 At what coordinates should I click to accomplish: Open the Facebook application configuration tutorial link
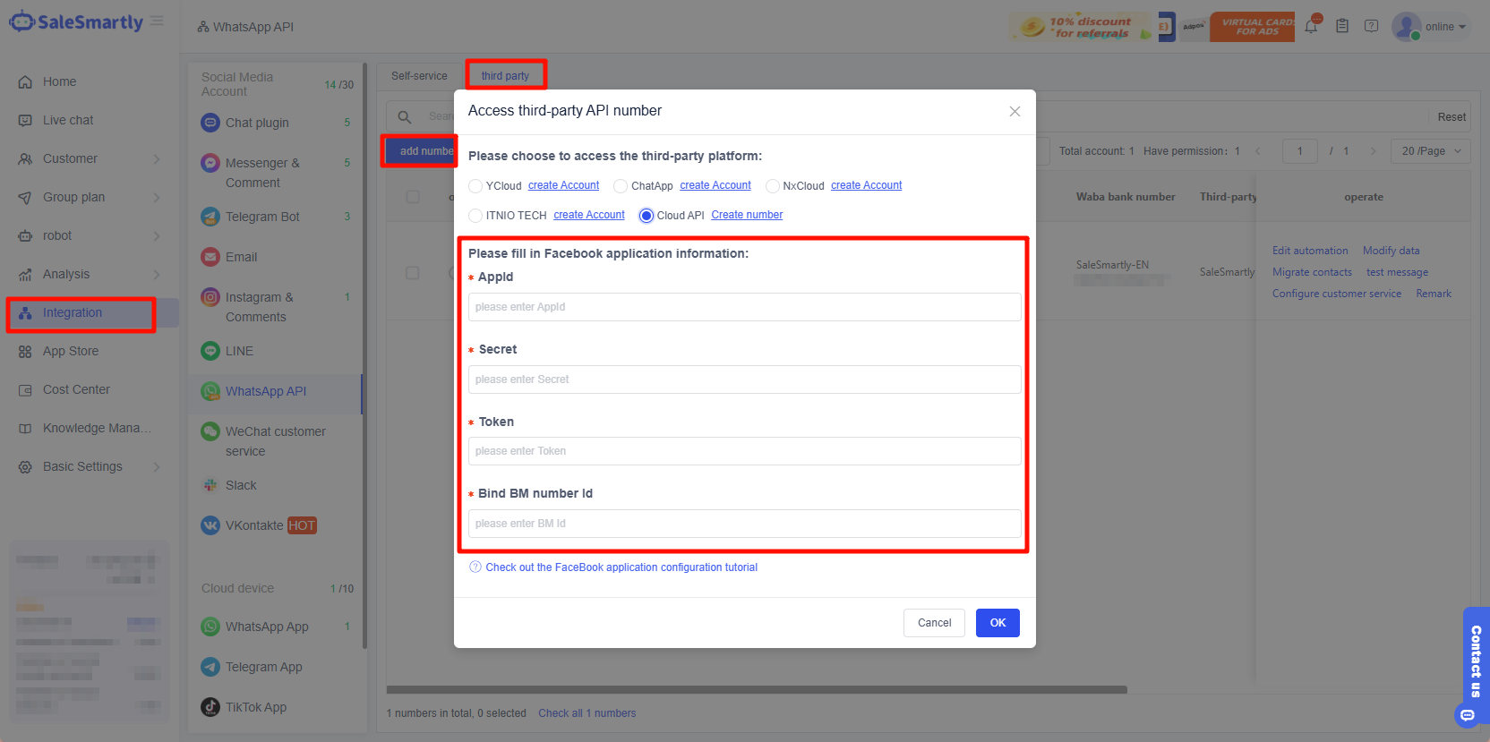(621, 567)
